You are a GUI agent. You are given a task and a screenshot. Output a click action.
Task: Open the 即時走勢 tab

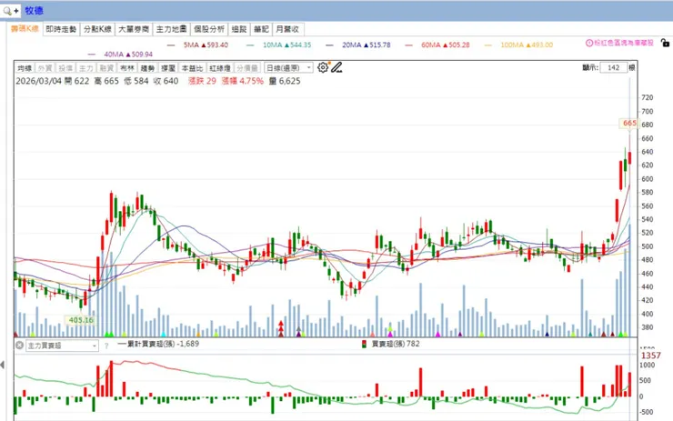point(61,29)
